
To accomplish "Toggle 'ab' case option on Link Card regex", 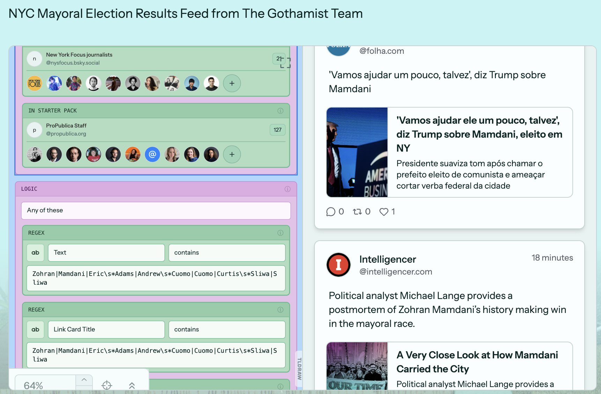I will pyautogui.click(x=36, y=329).
